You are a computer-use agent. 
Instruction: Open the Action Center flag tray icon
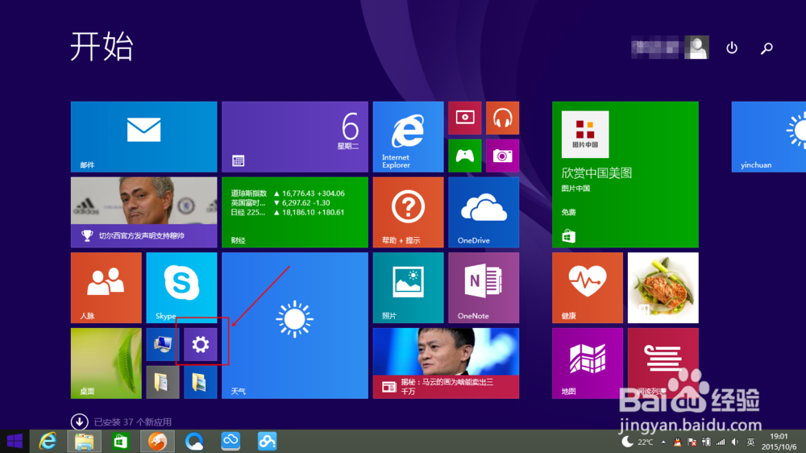692,443
